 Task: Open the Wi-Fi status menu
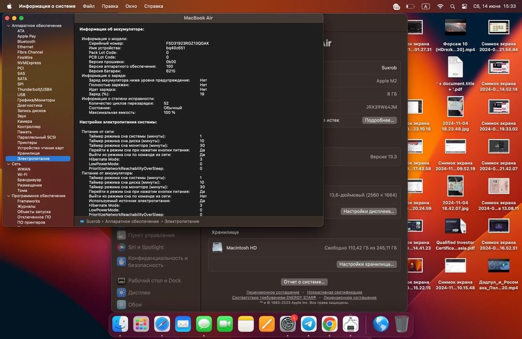click(440, 6)
